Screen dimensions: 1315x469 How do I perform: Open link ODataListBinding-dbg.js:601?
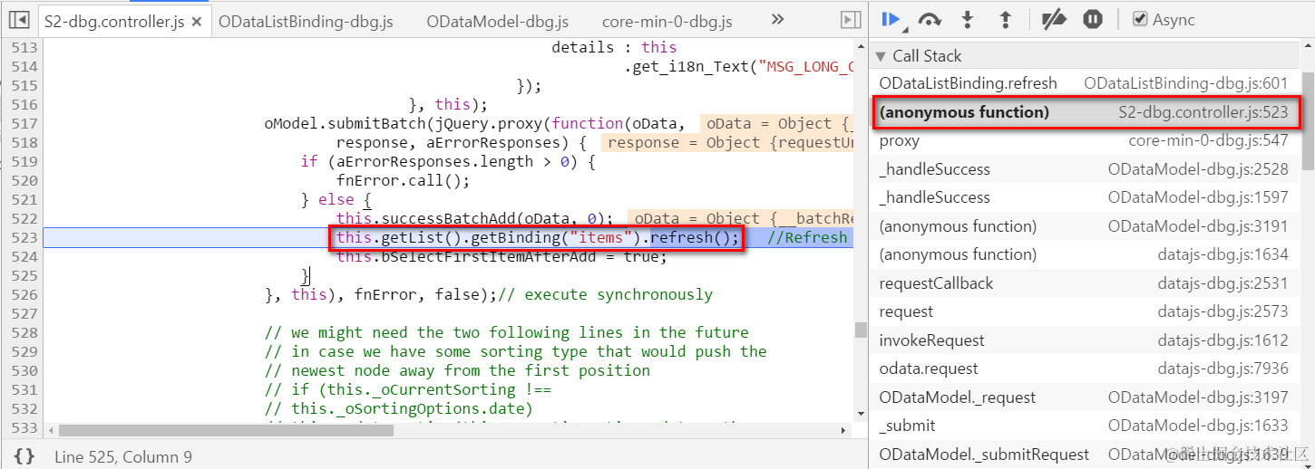(x=1186, y=83)
